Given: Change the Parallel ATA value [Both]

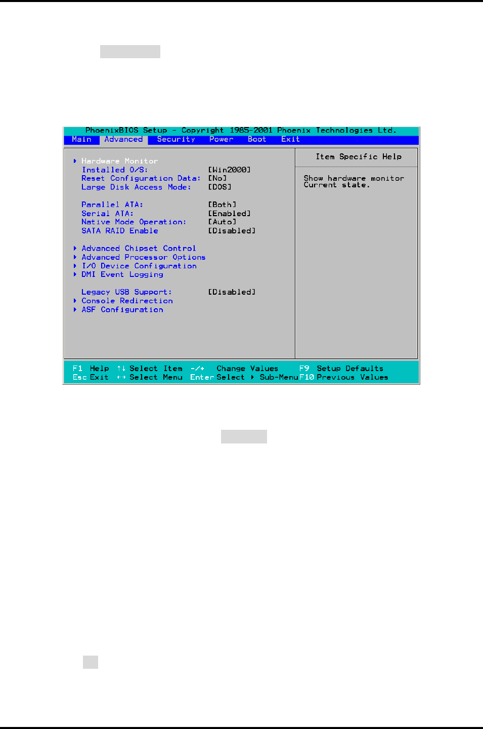Looking at the screenshot, I should [223, 205].
